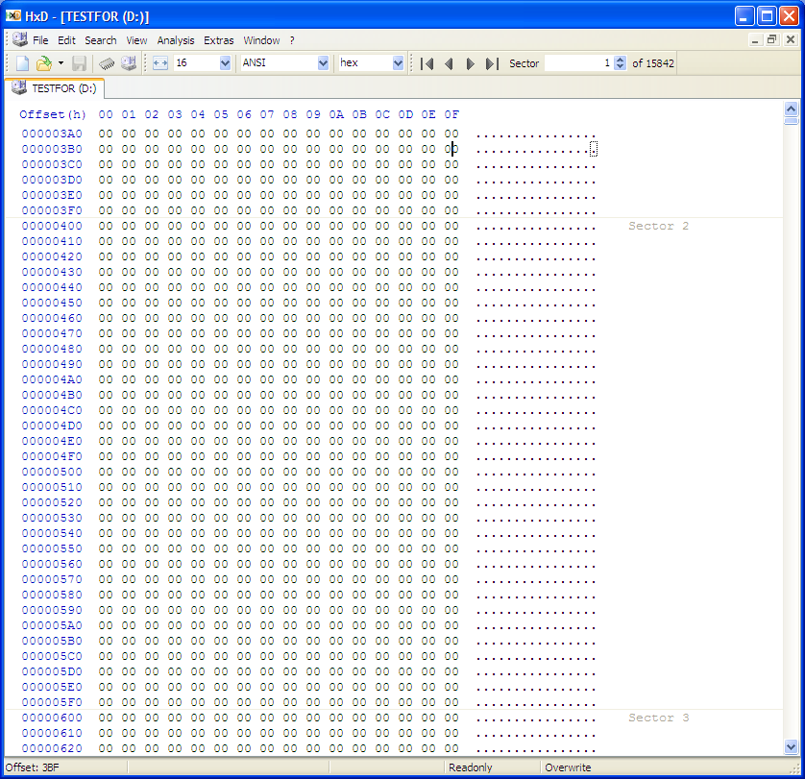This screenshot has width=805, height=779.
Task: Click the offset row 00000400
Action: tap(52, 226)
